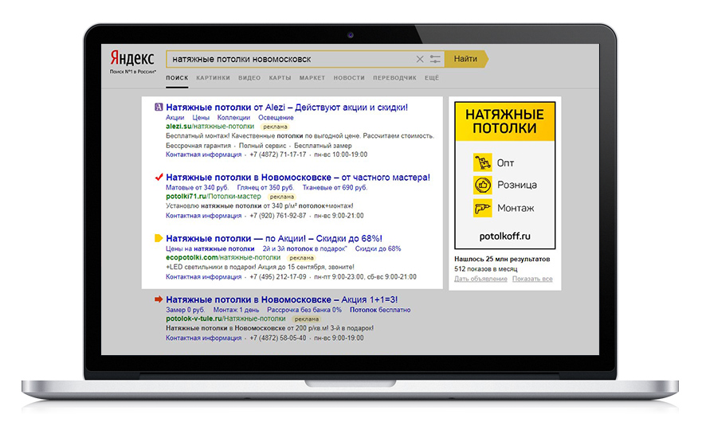This screenshot has height=426, width=702.
Task: Click the реклама label of alezi.su ad
Action: click(275, 127)
